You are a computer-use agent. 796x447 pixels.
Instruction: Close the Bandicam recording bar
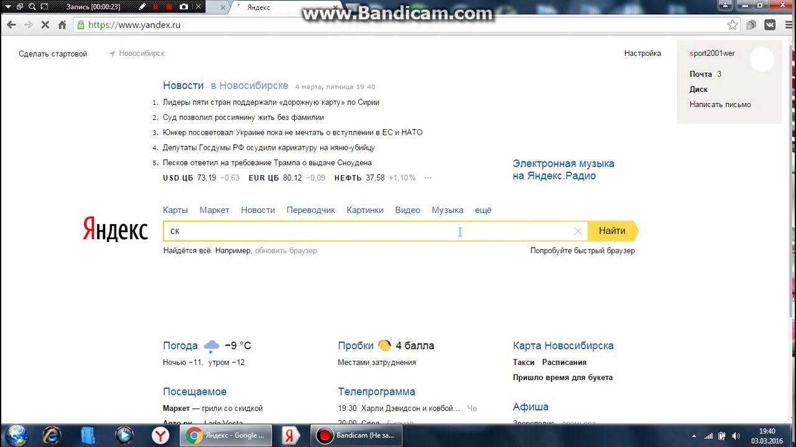(198, 7)
